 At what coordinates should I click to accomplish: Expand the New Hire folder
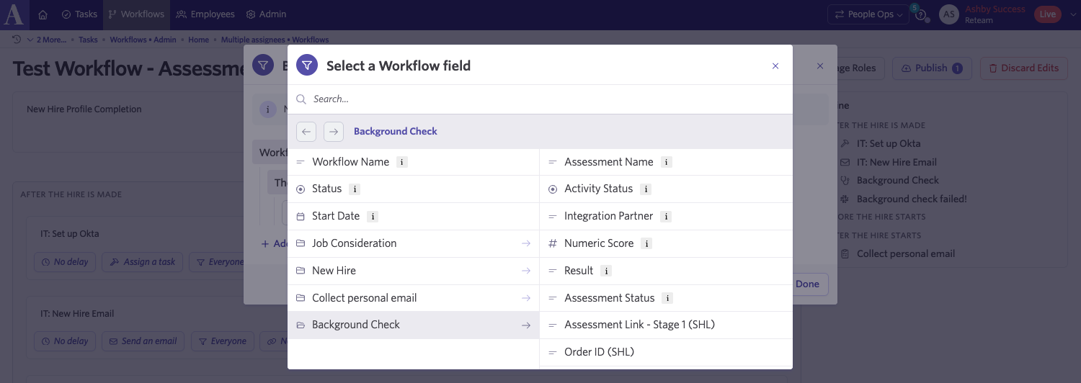[414, 271]
